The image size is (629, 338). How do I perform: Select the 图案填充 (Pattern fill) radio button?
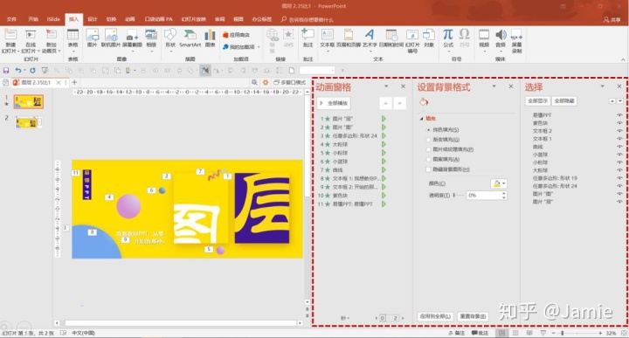(428, 159)
